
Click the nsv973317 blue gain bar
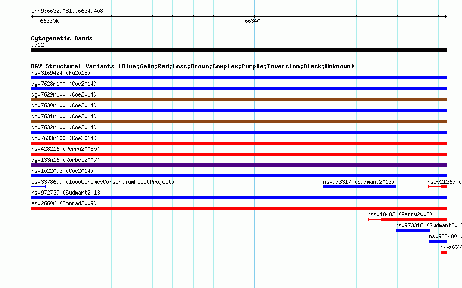[x=360, y=187]
